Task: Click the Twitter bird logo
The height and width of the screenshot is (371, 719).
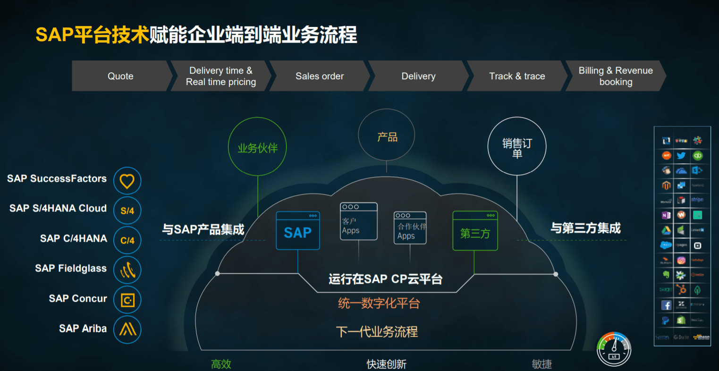Action: (x=681, y=155)
